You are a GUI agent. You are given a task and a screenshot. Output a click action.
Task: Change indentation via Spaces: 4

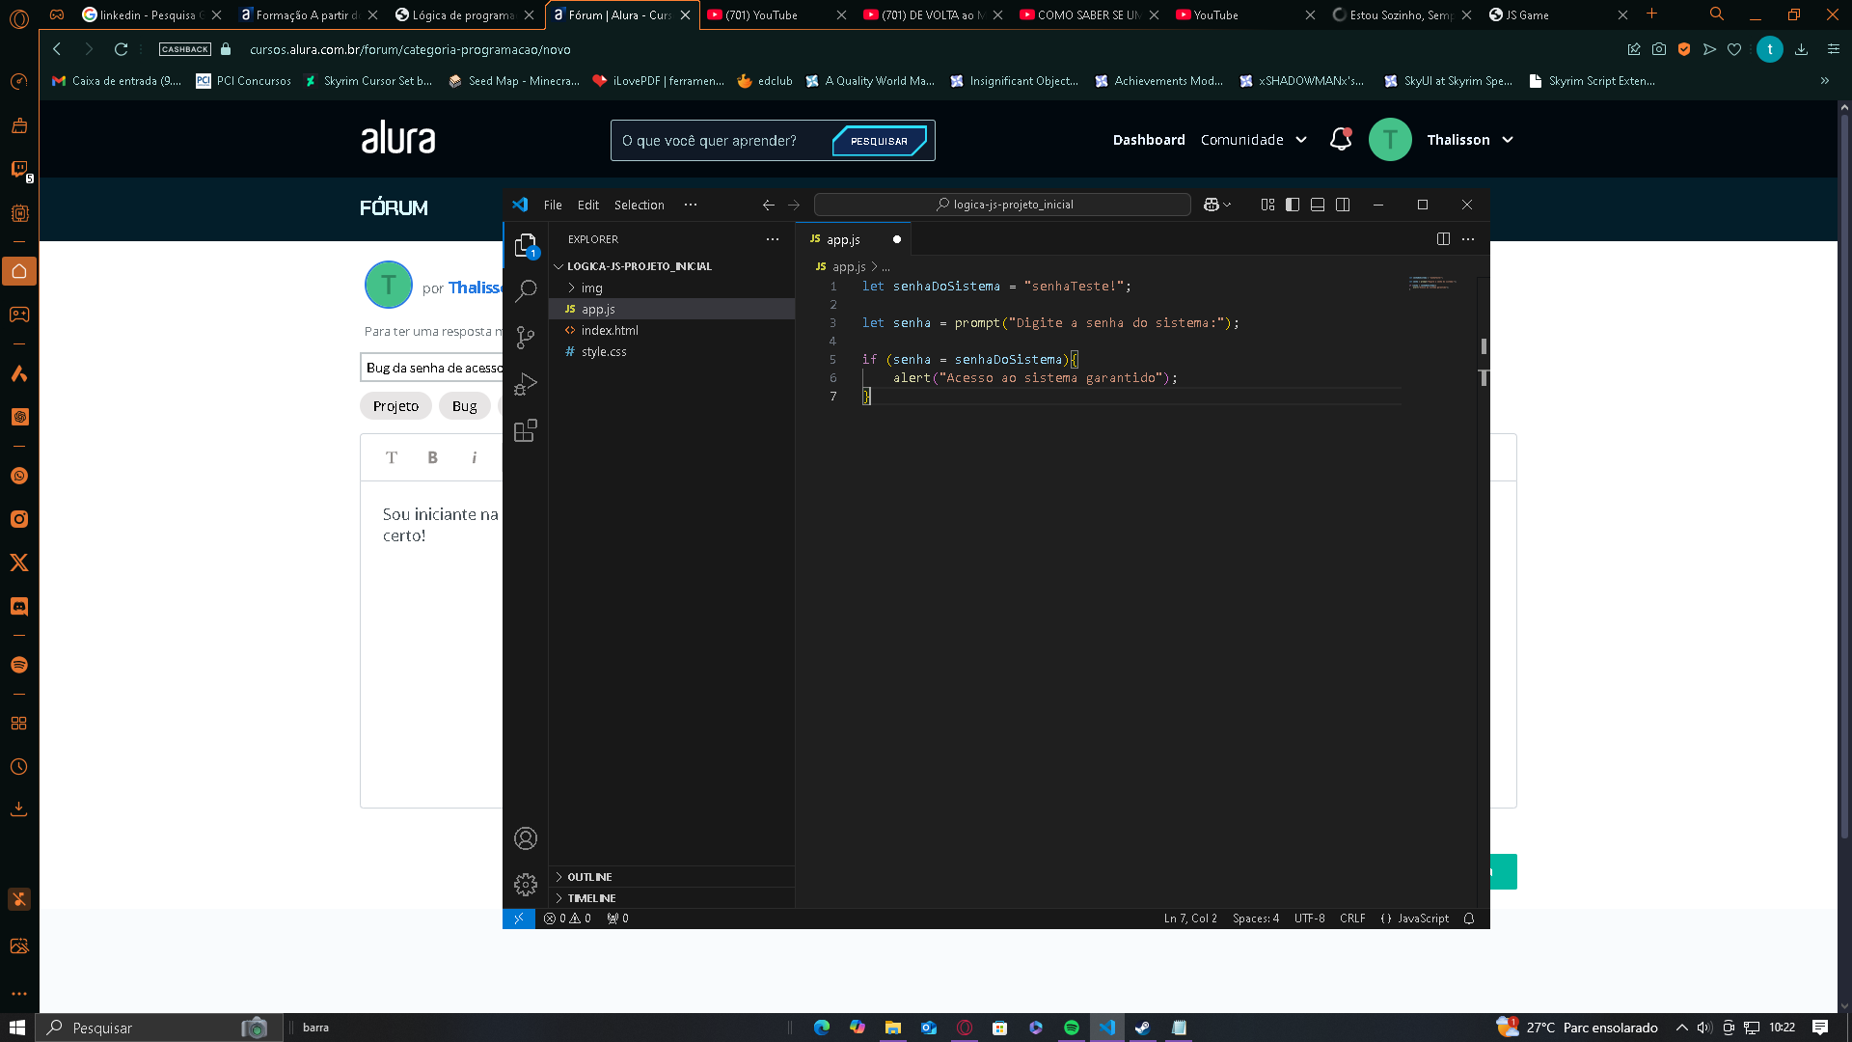tap(1256, 919)
